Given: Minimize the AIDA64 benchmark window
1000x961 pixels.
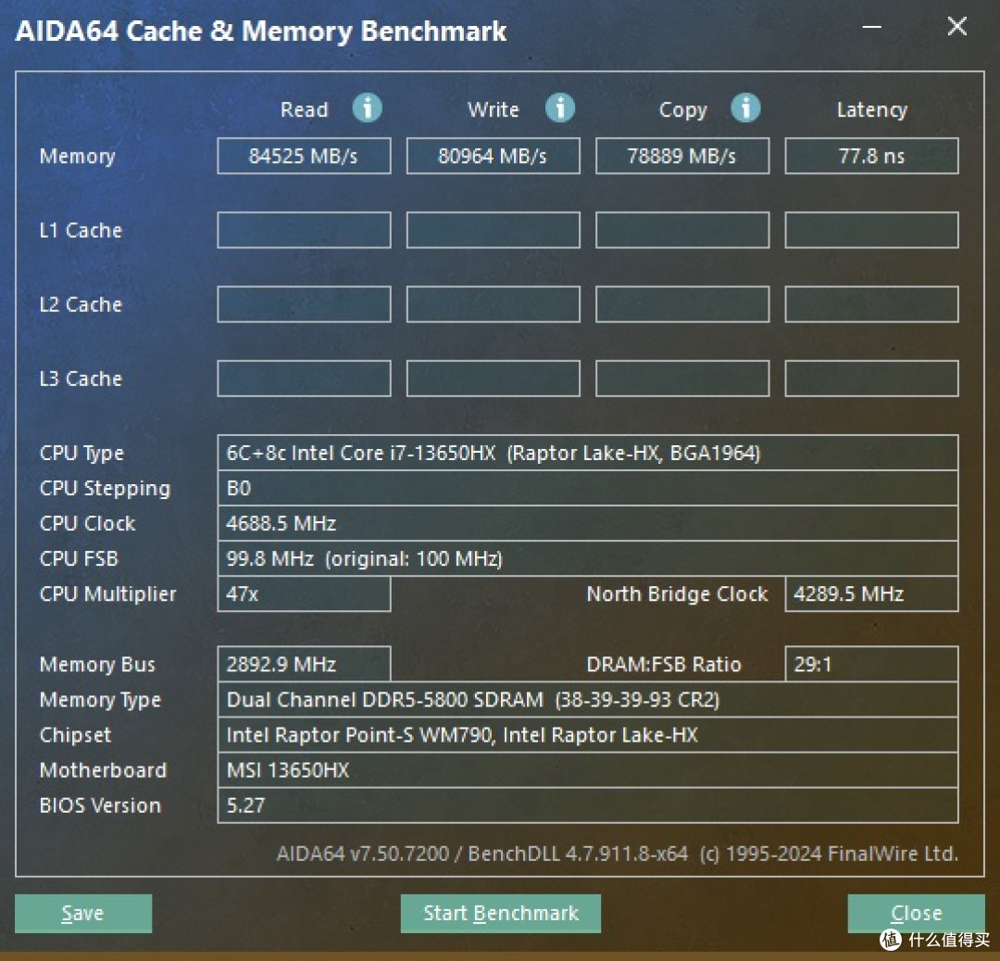Looking at the screenshot, I should click(872, 28).
